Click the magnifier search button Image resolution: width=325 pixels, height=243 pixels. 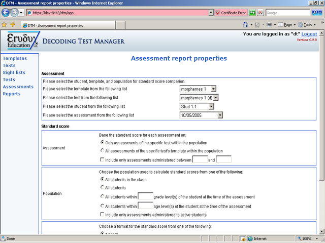[315, 13]
